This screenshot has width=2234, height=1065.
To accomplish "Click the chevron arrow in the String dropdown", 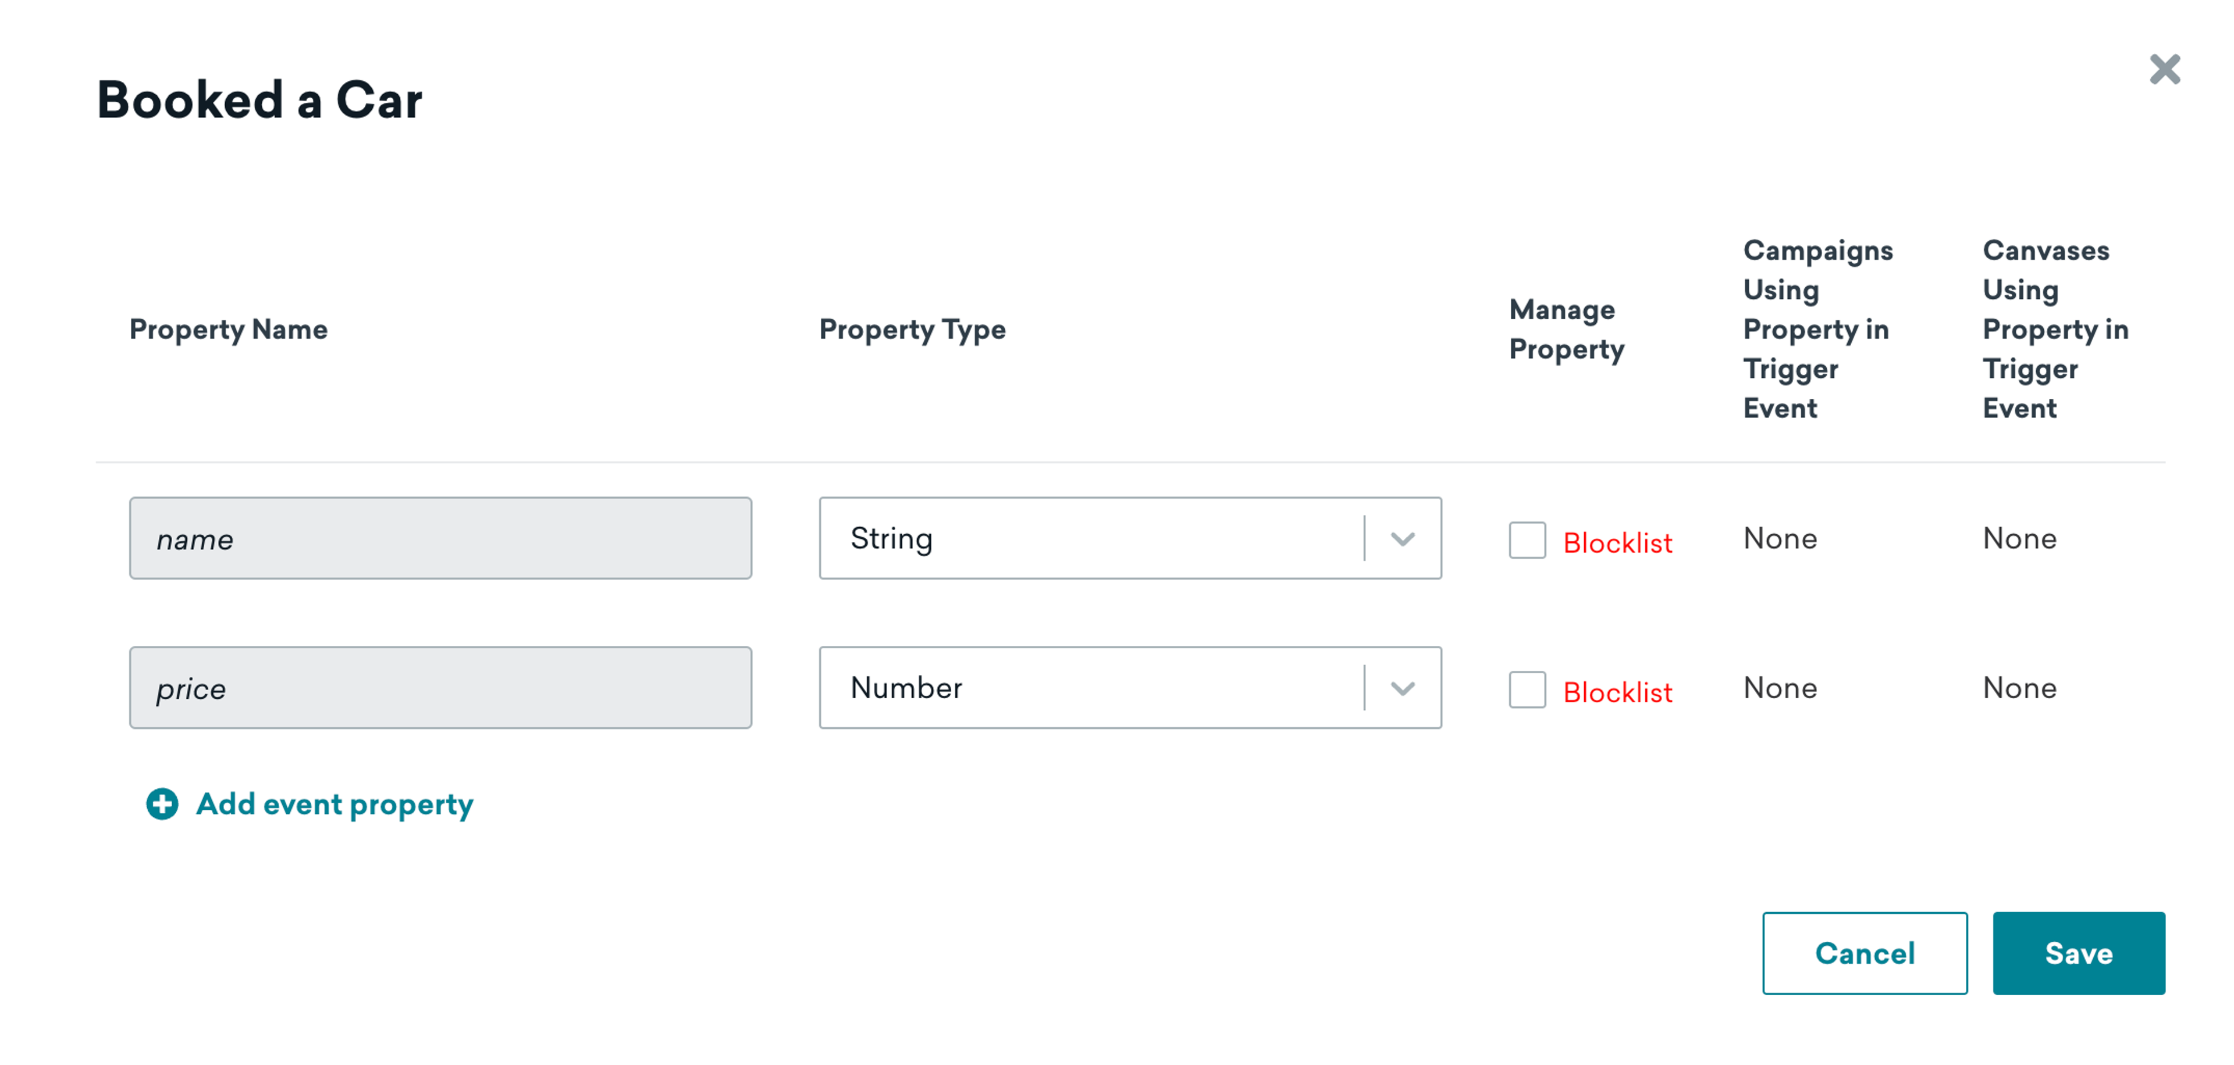I will [x=1402, y=539].
